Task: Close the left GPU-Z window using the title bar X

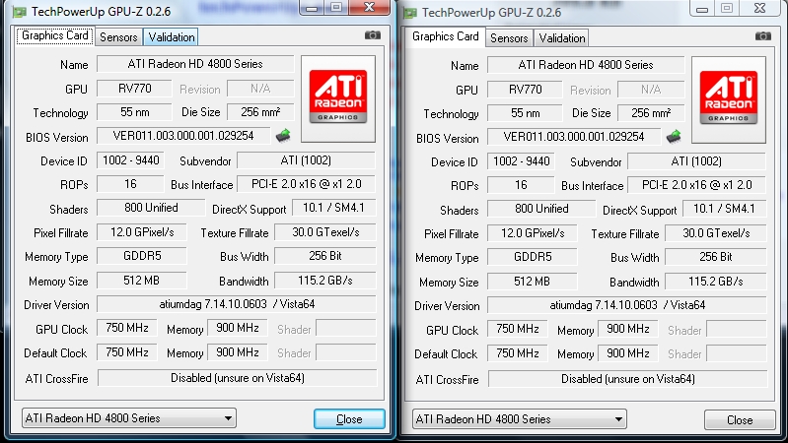Action: point(370,8)
